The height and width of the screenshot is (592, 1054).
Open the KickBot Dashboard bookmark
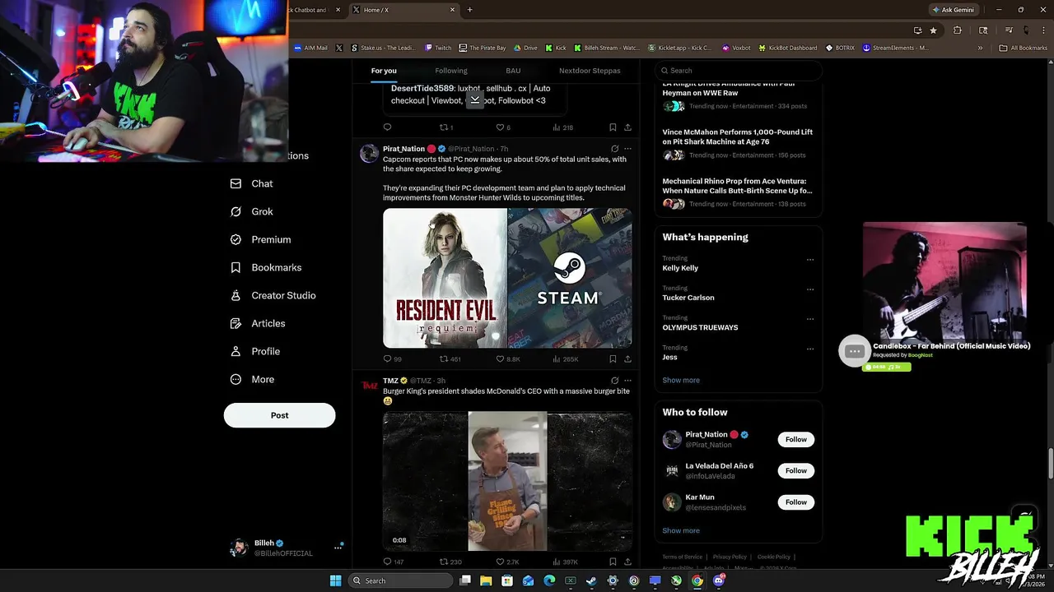pyautogui.click(x=788, y=48)
